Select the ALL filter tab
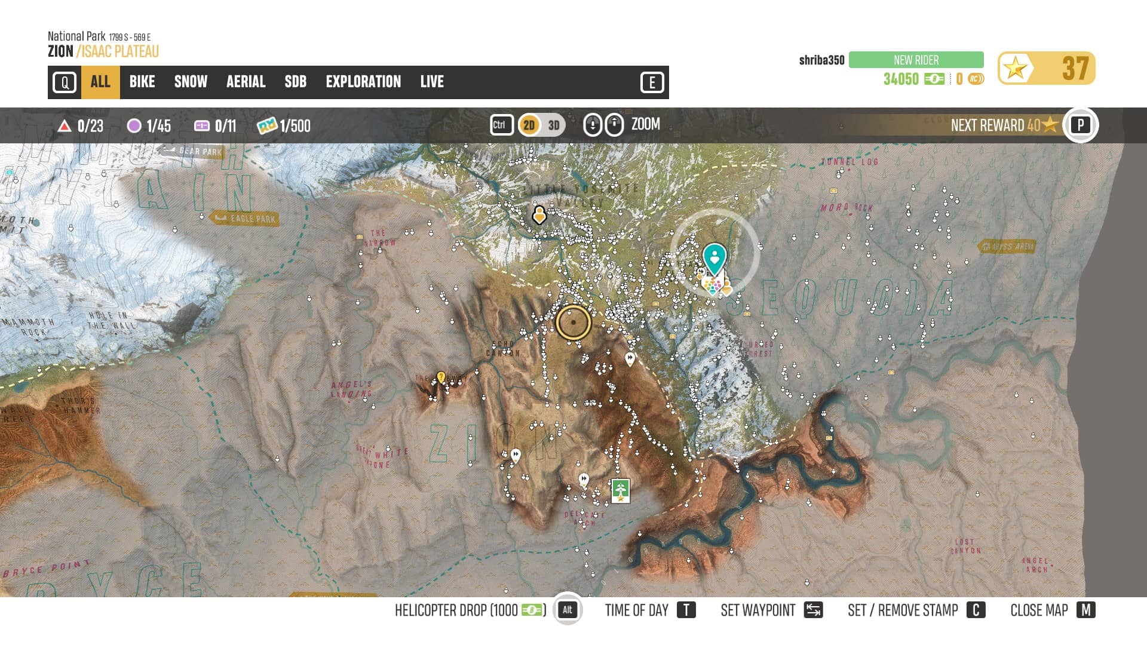The height and width of the screenshot is (645, 1147). click(100, 82)
